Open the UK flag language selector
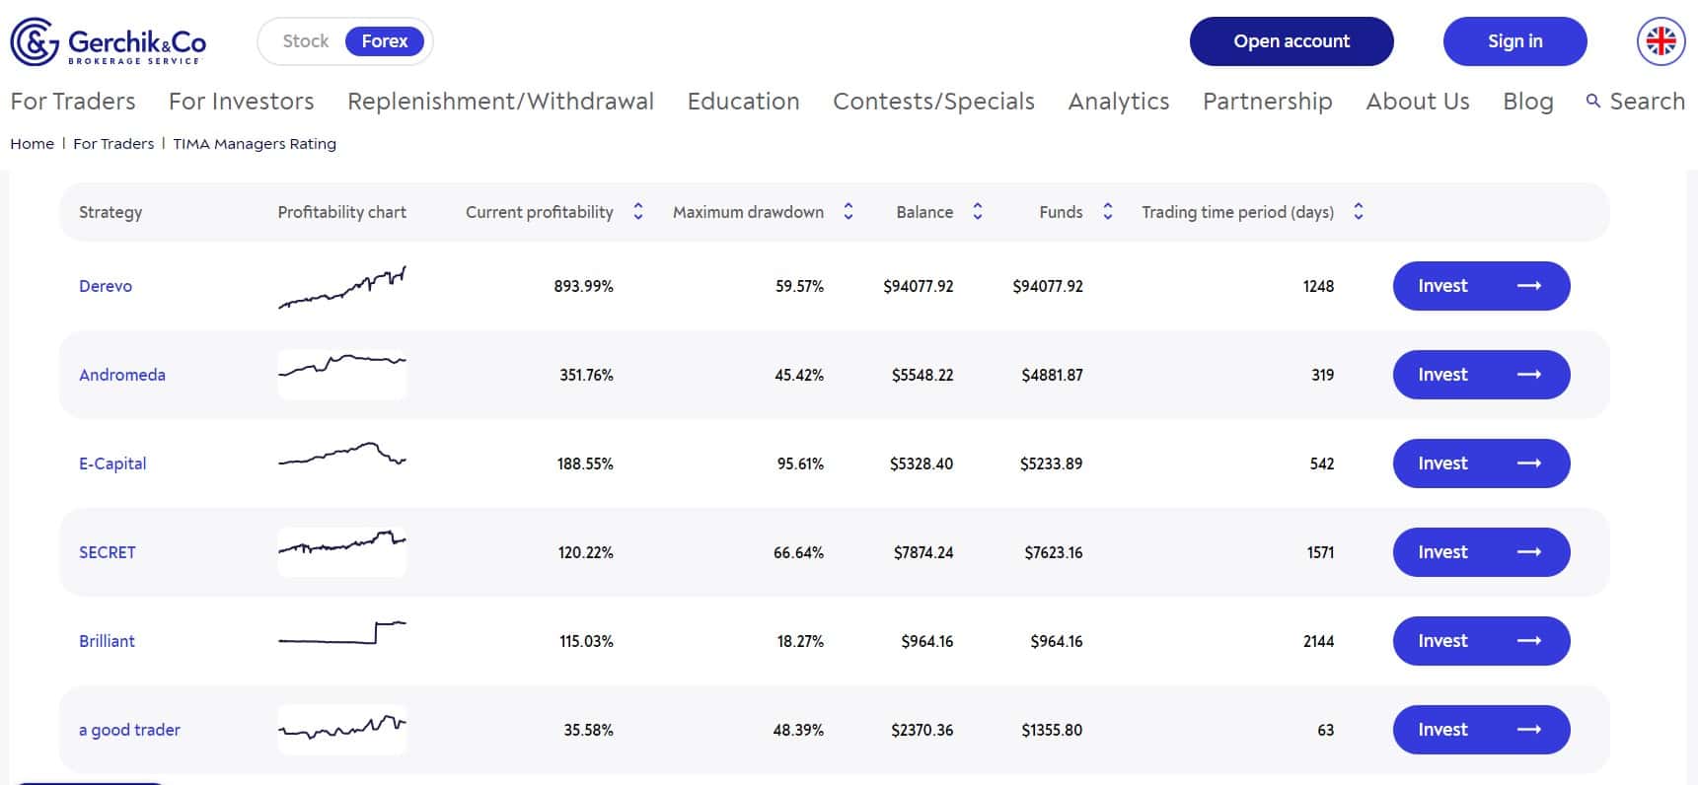 pyautogui.click(x=1661, y=41)
